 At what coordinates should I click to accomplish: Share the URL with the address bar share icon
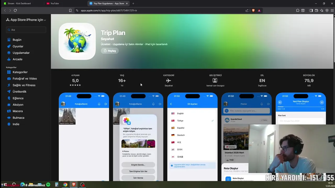[247, 10]
